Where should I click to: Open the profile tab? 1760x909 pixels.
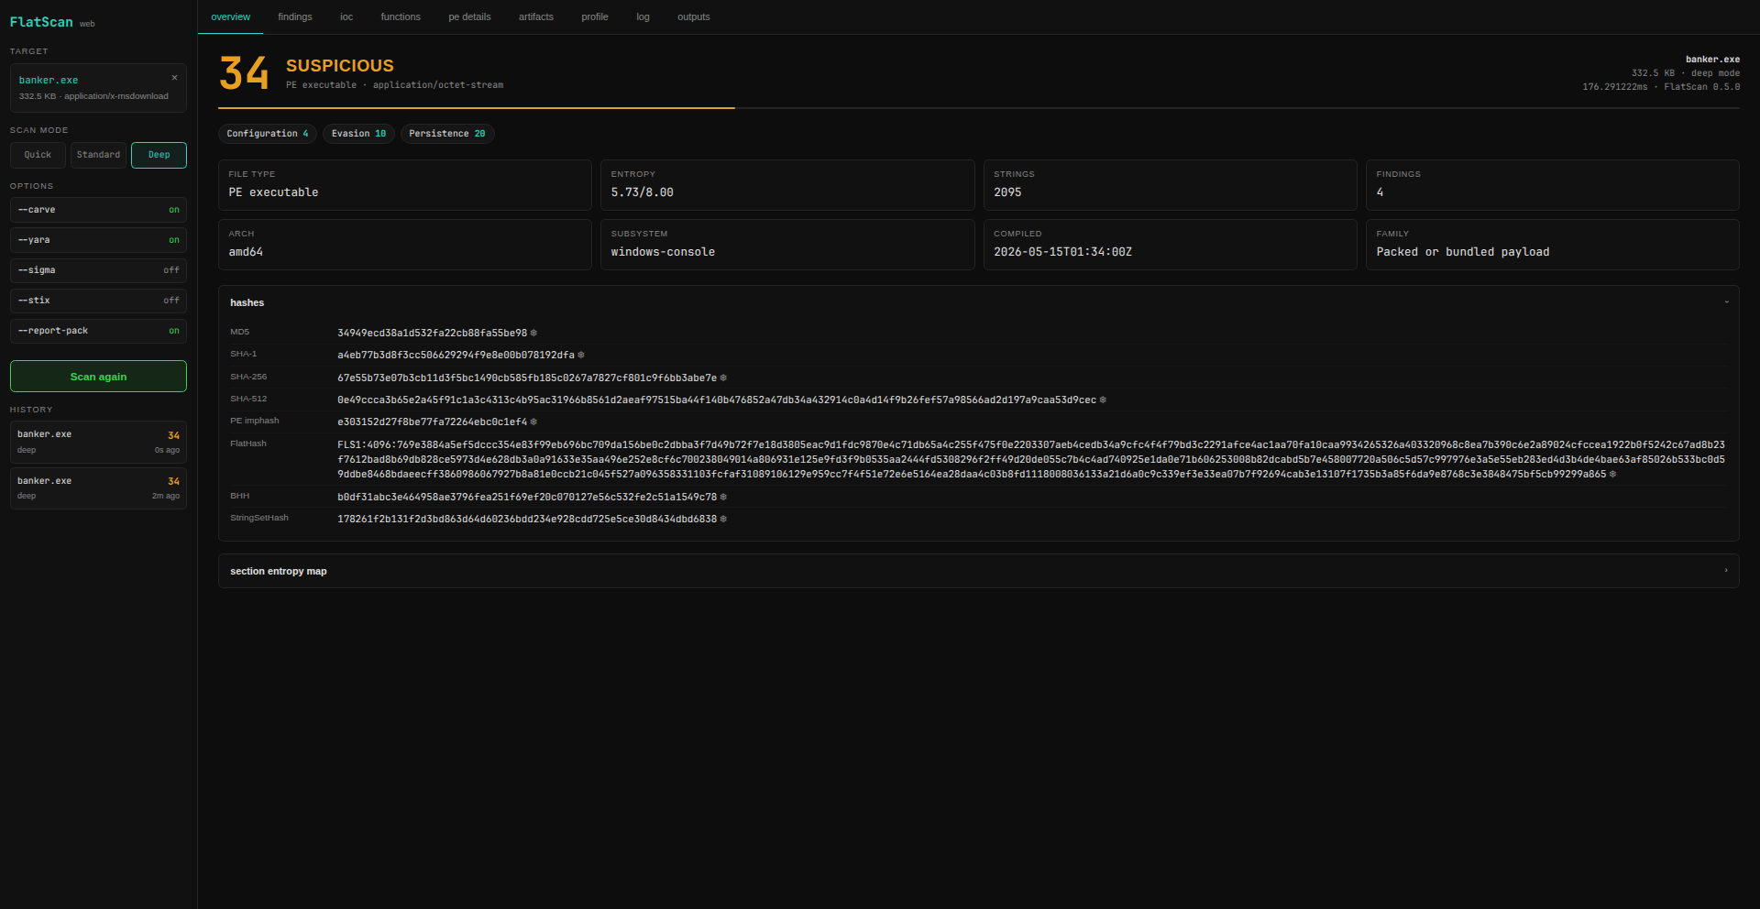click(595, 16)
